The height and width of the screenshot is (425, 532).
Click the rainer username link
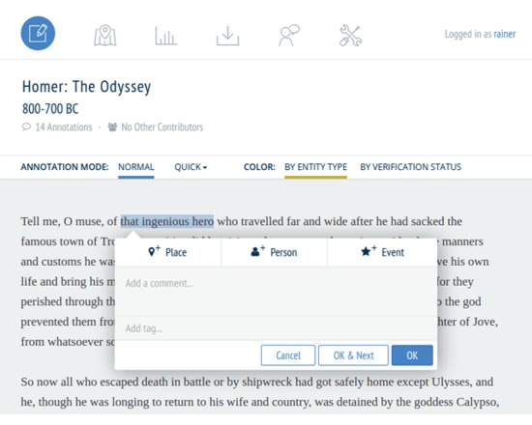[x=505, y=34]
